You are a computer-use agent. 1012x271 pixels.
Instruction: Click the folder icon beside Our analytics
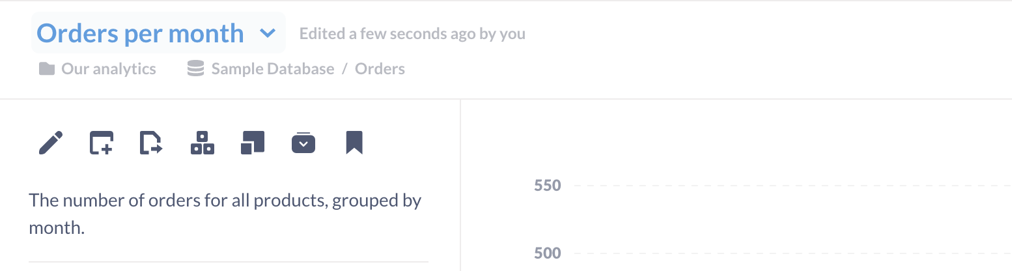(x=46, y=69)
